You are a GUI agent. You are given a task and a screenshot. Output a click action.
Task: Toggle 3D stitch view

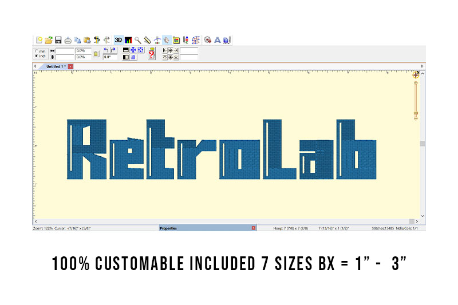pyautogui.click(x=119, y=40)
